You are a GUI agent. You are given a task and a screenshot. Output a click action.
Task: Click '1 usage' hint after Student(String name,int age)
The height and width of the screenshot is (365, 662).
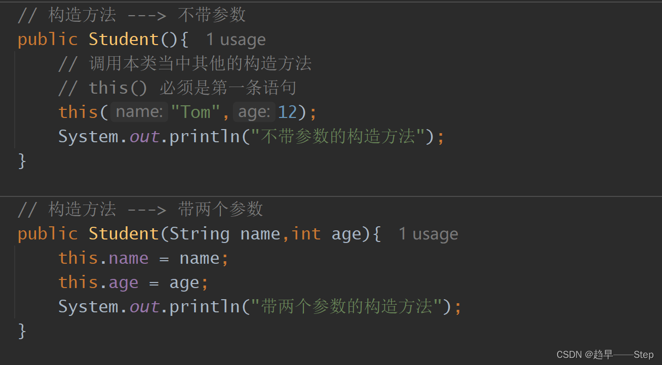pyautogui.click(x=428, y=234)
